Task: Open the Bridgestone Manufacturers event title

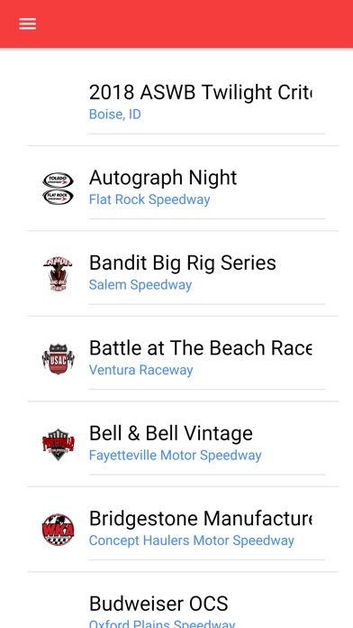Action: tap(200, 519)
